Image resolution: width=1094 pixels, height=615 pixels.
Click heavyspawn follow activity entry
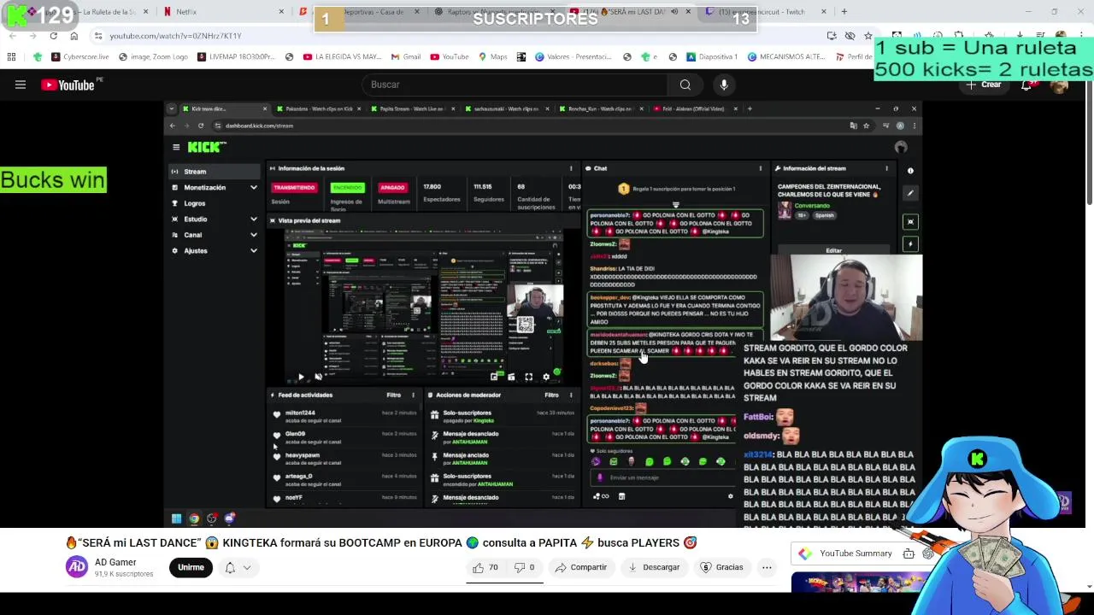(x=344, y=459)
